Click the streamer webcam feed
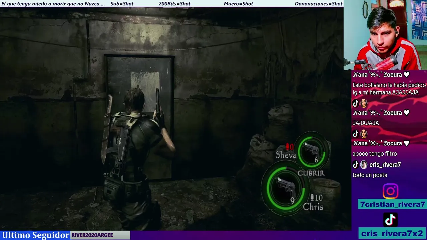Image resolution: width=427 pixels, height=240 pixels. pyautogui.click(x=385, y=35)
